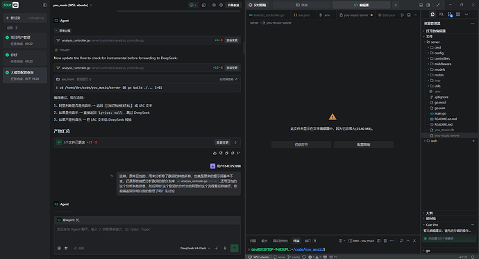This screenshot has height=259, width=479.
Task: Open the 输出 output panel tab
Action: 264,241
